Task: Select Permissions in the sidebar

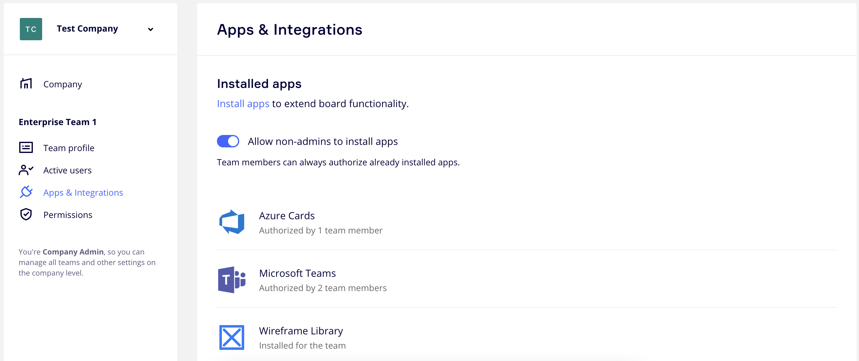Action: (68, 215)
